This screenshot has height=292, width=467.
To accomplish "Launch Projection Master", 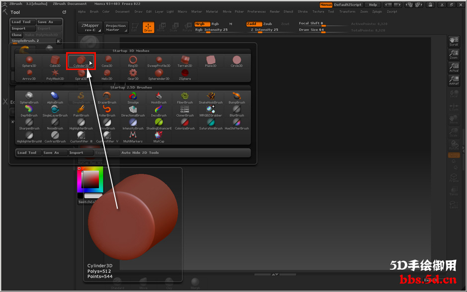I will click(116, 27).
